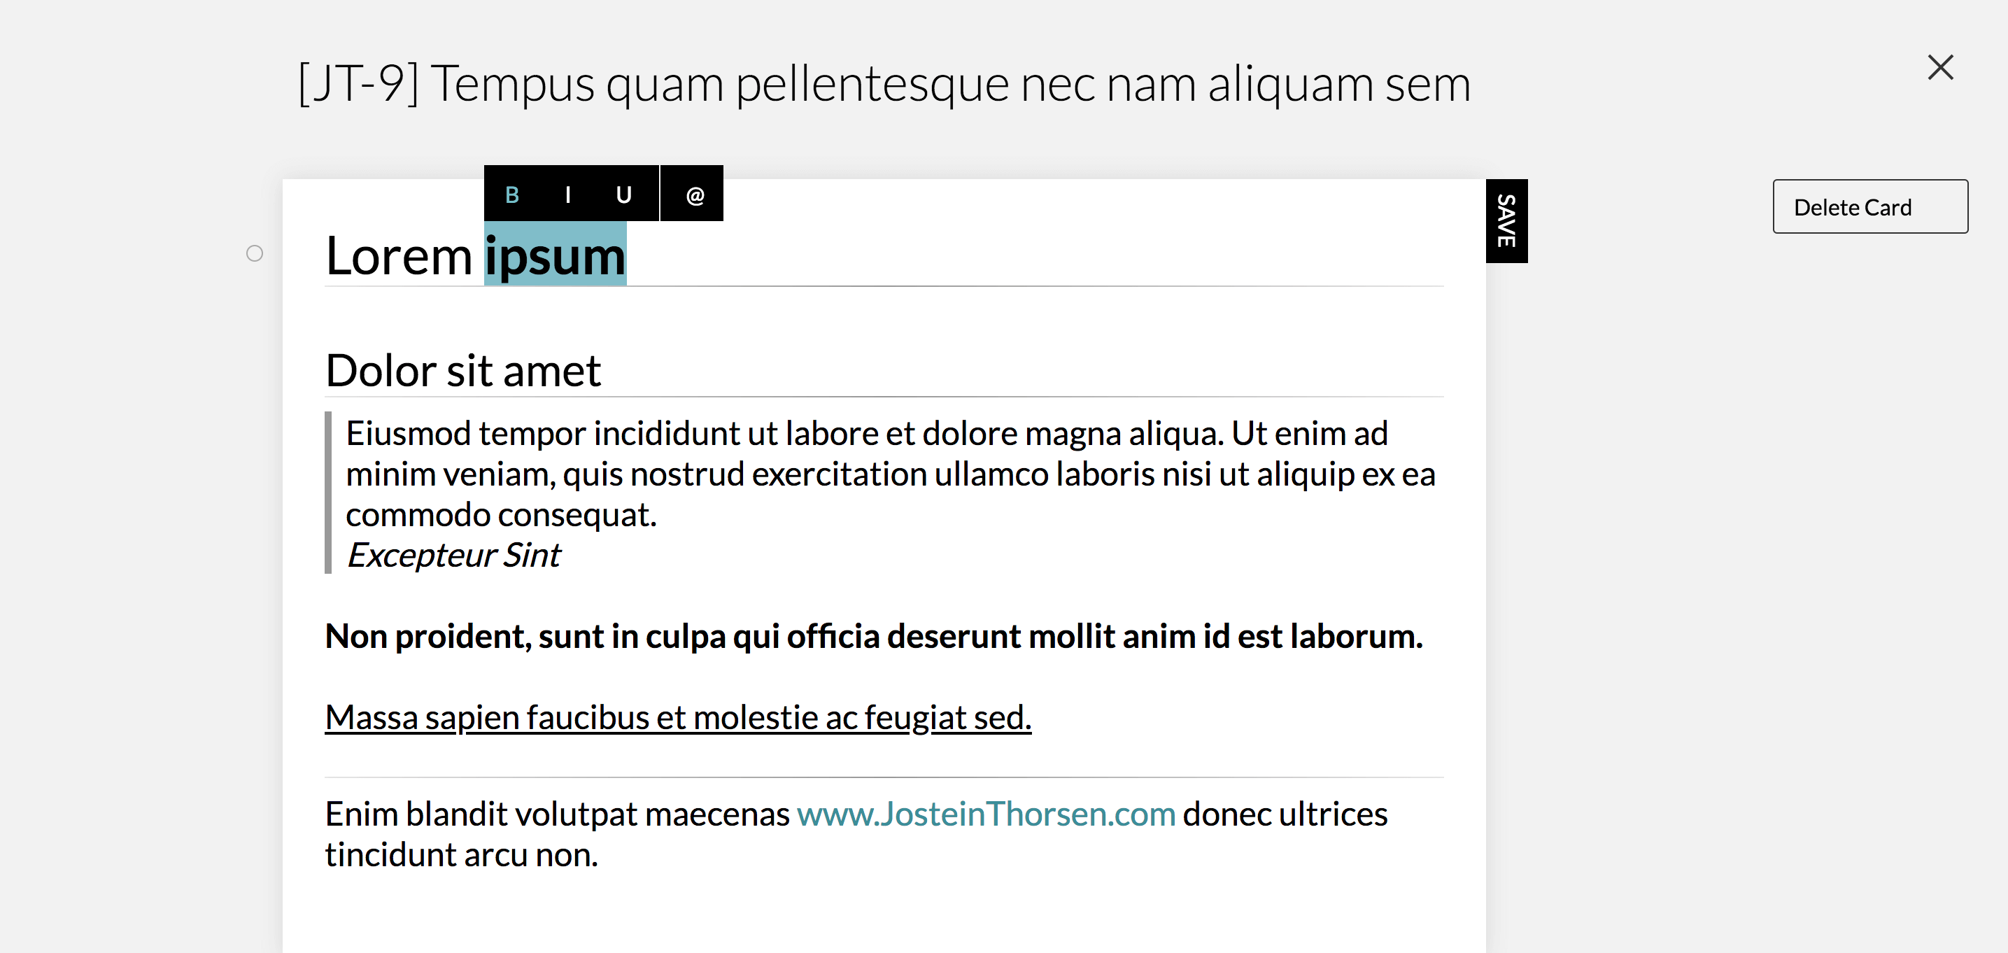The height and width of the screenshot is (953, 2008).
Task: Select the small circle beside the Lorem heading
Action: point(255,253)
